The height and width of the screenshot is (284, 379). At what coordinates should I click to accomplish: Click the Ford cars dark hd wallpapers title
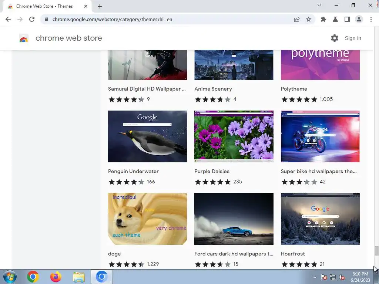[x=234, y=254]
